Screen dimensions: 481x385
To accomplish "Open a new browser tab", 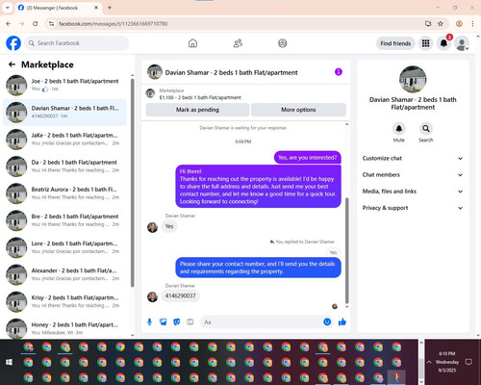I will pos(110,8).
